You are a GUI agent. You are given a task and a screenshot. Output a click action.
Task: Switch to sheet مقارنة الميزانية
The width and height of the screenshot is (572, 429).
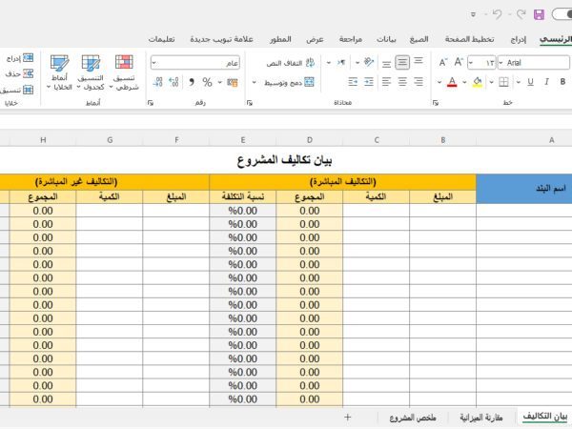(481, 417)
